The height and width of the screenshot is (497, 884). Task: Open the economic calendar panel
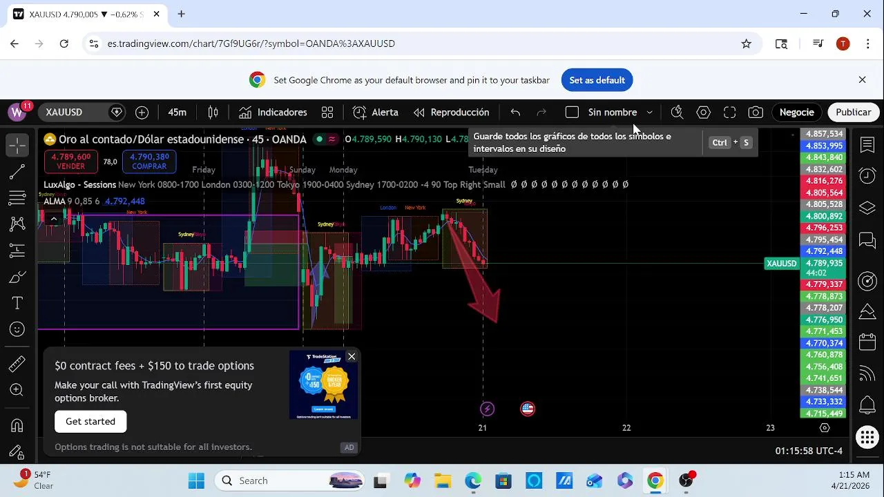(867, 342)
